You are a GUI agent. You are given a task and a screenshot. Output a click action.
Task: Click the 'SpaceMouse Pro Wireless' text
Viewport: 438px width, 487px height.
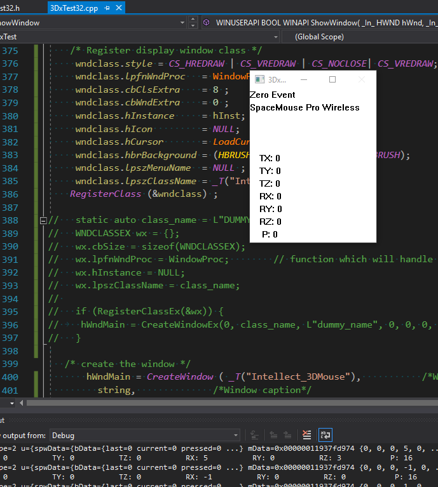pos(305,107)
